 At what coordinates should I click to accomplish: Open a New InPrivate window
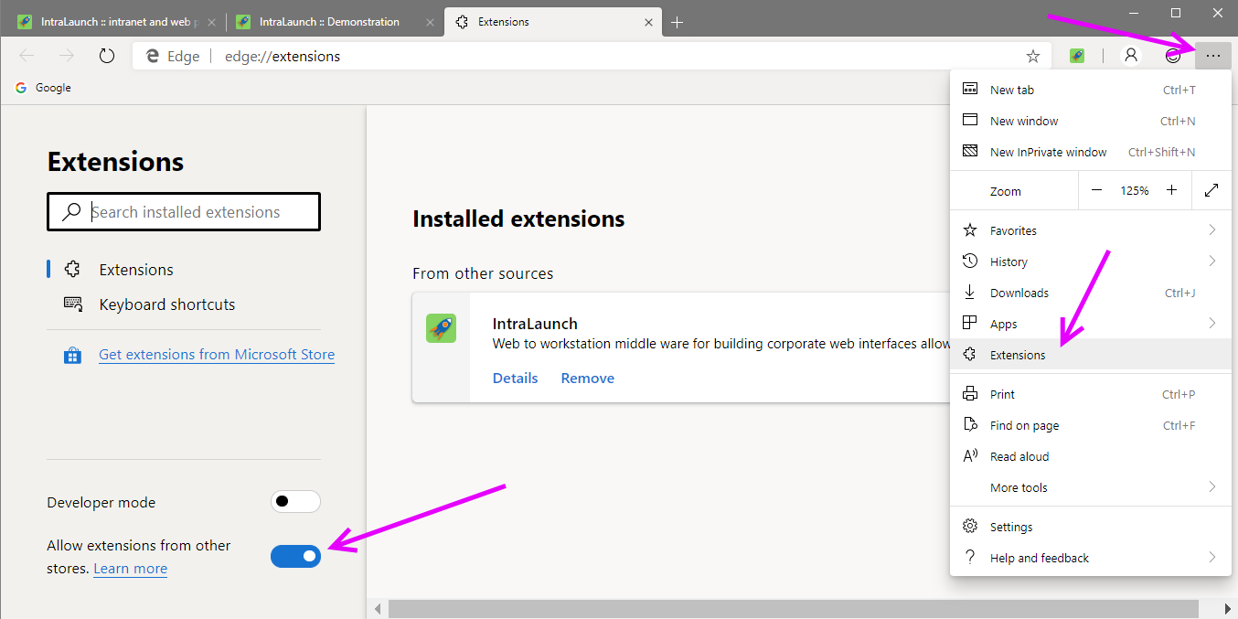point(1091,152)
